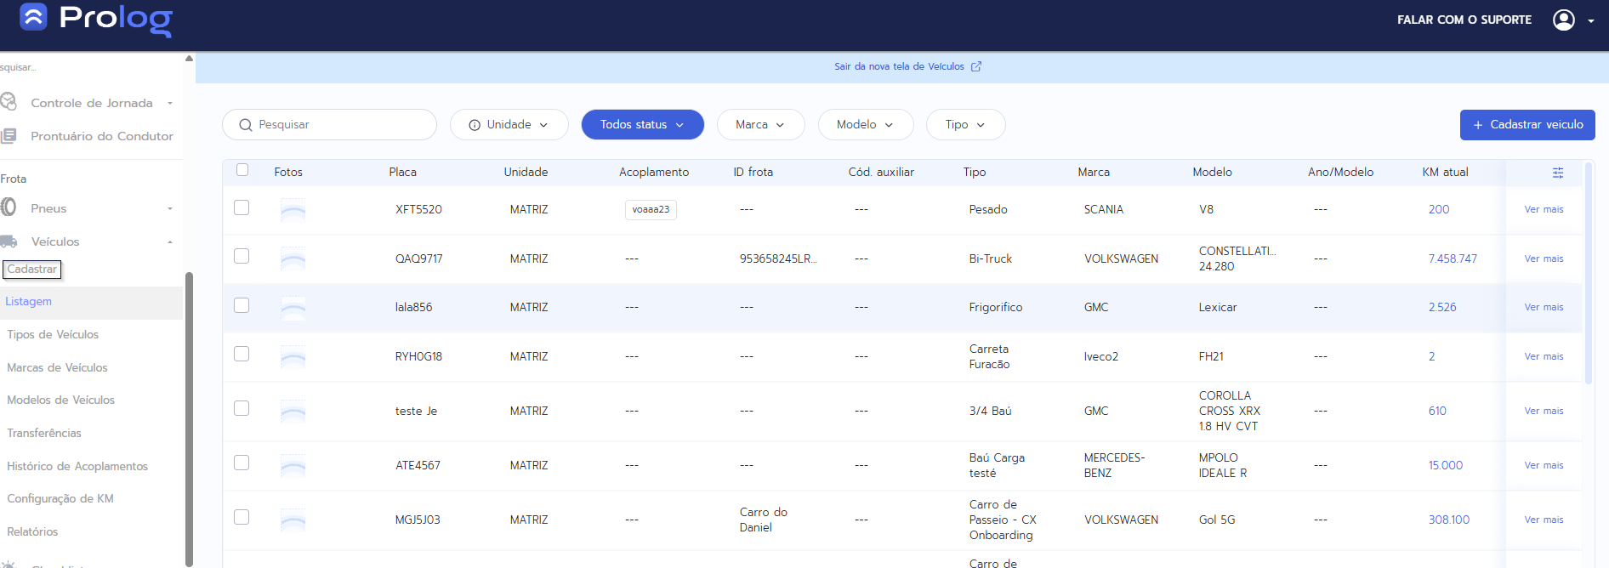The image size is (1609, 568).
Task: Toggle the select-all checkbox in table header
Action: 242,170
